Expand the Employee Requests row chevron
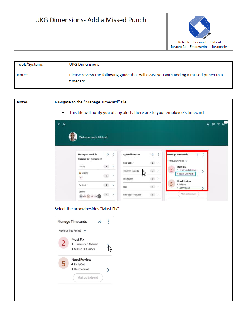This screenshot has height=318, width=246. (158, 171)
